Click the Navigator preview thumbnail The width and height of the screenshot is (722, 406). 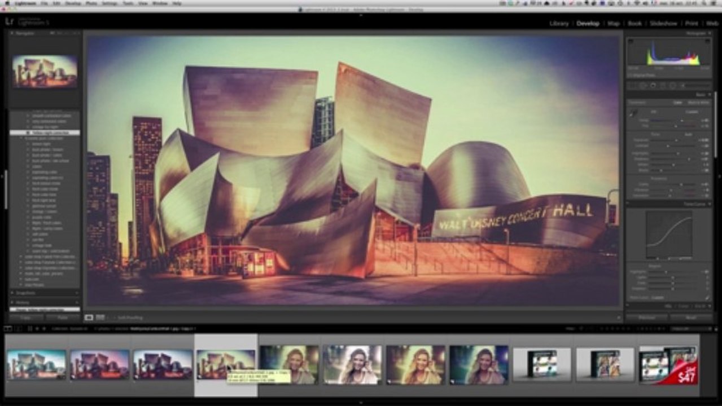[x=45, y=71]
